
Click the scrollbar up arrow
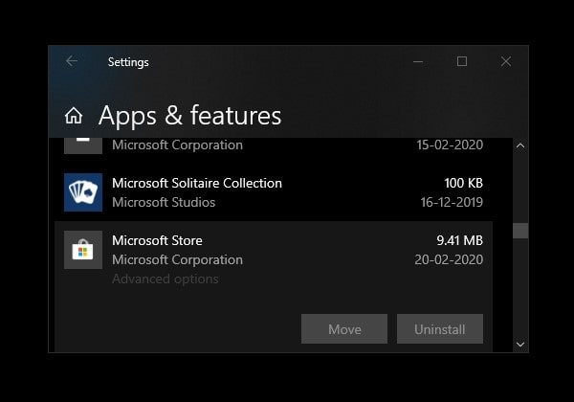coord(520,145)
